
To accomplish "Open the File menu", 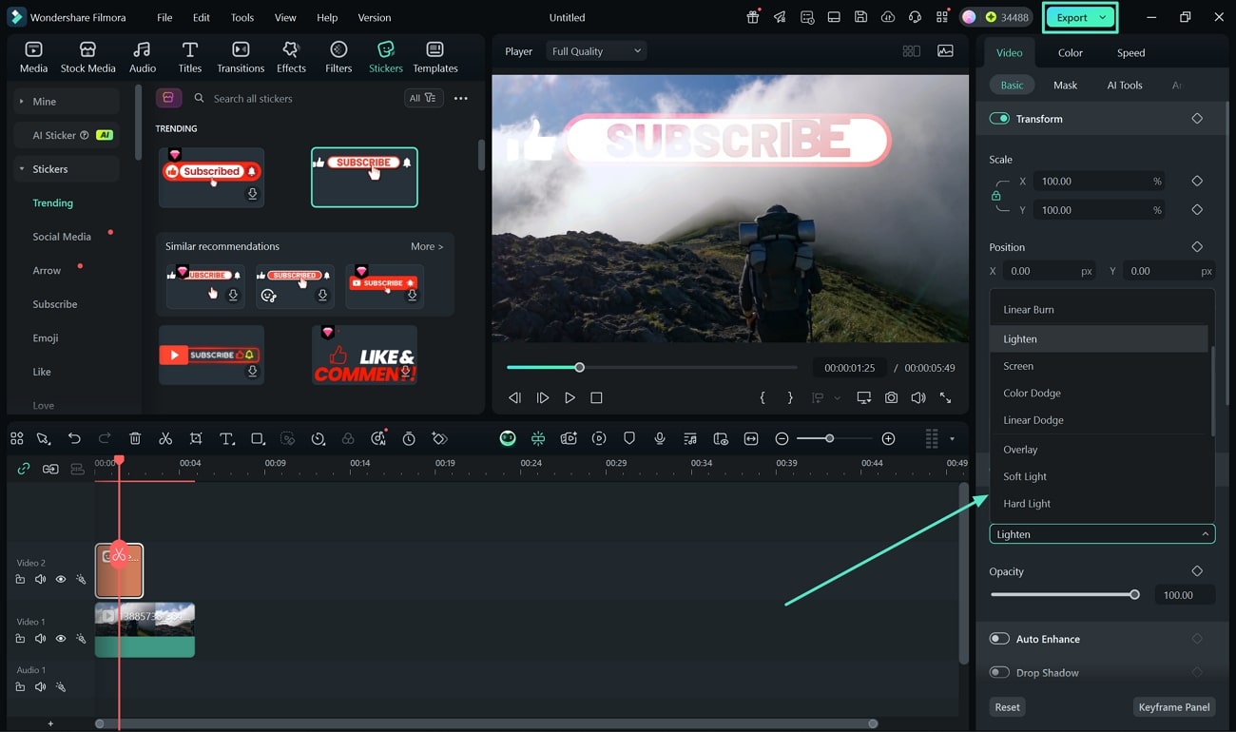I will [164, 17].
